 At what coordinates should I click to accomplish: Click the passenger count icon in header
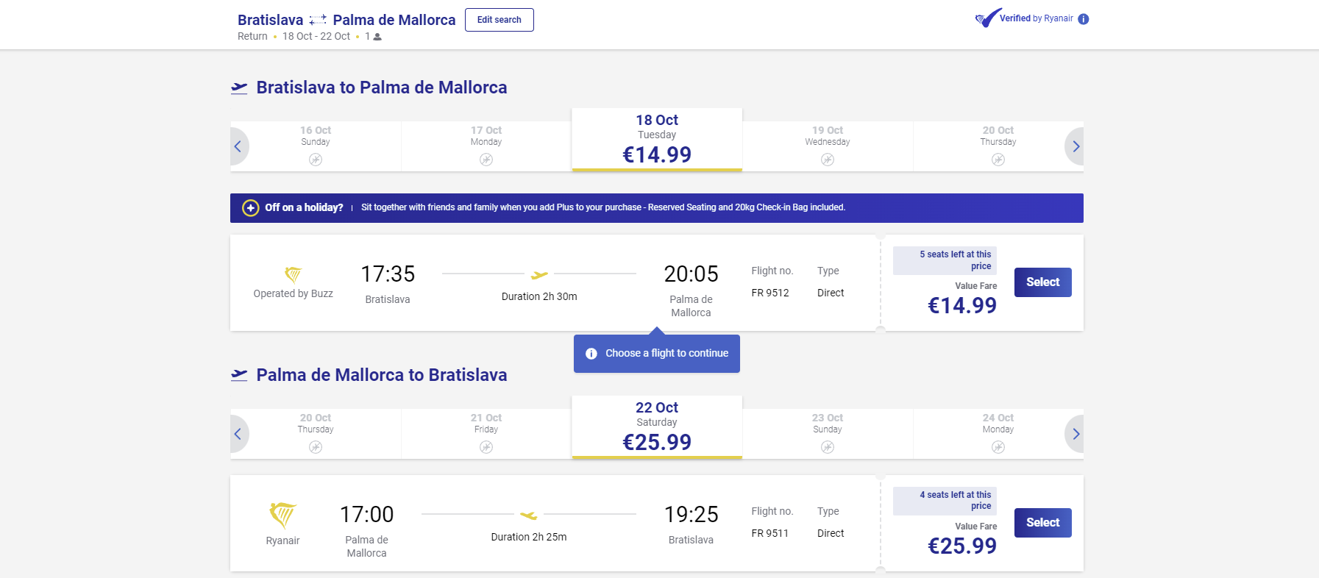pyautogui.click(x=377, y=37)
